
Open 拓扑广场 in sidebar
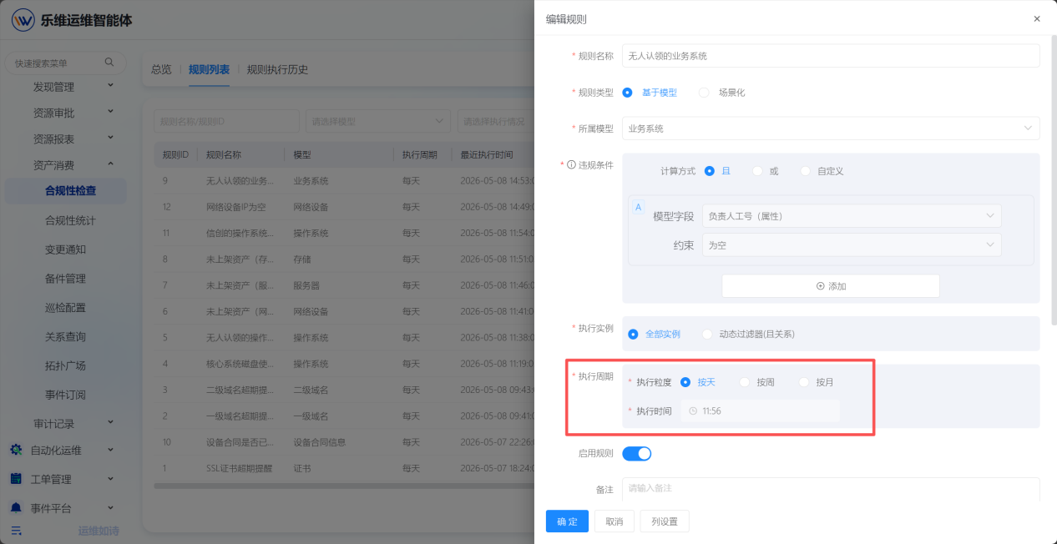(x=66, y=366)
